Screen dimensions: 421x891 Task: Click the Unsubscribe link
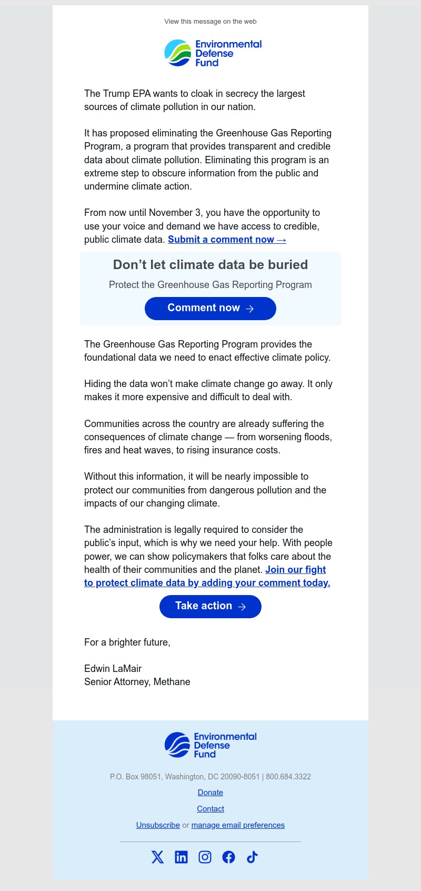[158, 825]
